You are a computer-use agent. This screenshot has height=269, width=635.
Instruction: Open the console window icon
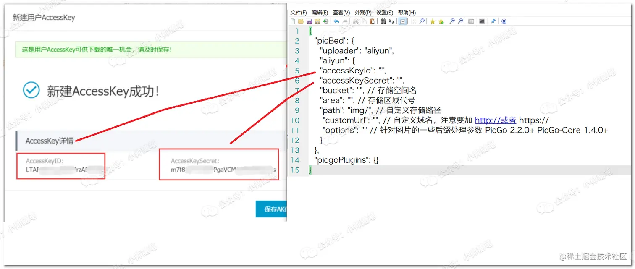pyautogui.click(x=482, y=21)
